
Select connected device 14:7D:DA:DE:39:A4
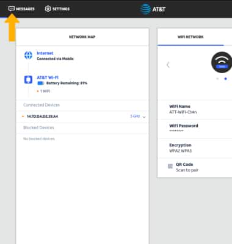(x=42, y=117)
